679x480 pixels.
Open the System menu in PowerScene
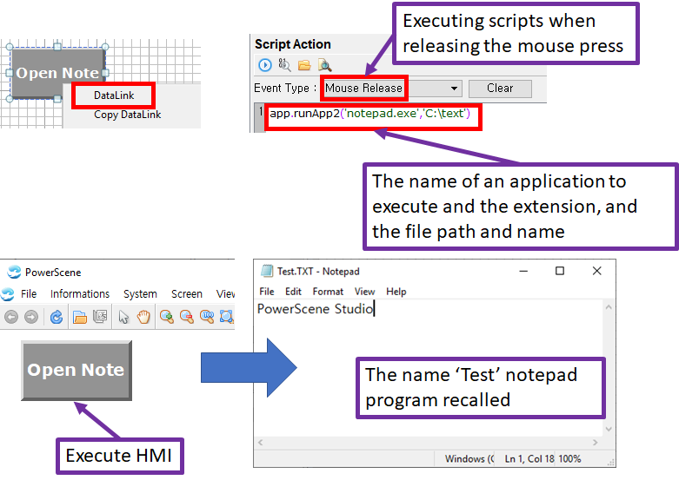(x=140, y=294)
